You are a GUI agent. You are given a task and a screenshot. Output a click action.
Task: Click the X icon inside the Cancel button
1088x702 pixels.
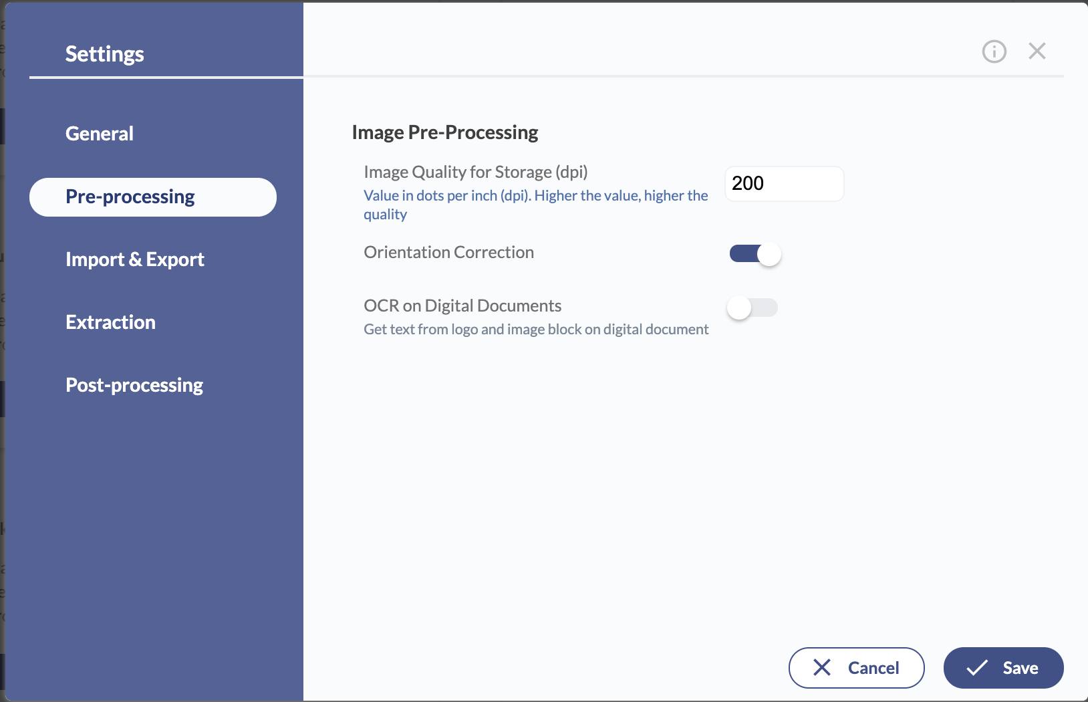click(x=822, y=667)
